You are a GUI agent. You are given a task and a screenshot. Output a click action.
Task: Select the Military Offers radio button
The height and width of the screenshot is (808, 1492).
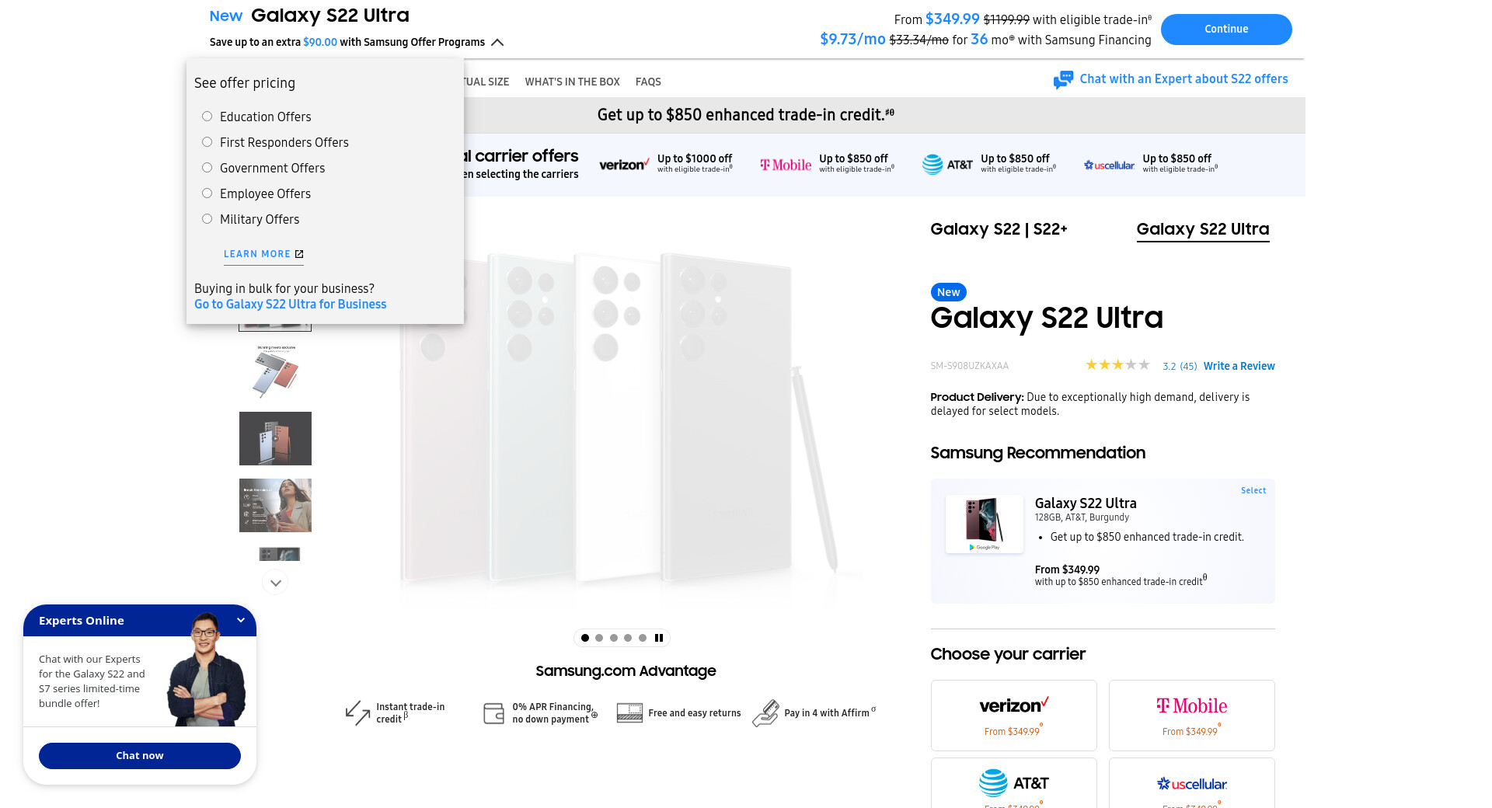207,219
